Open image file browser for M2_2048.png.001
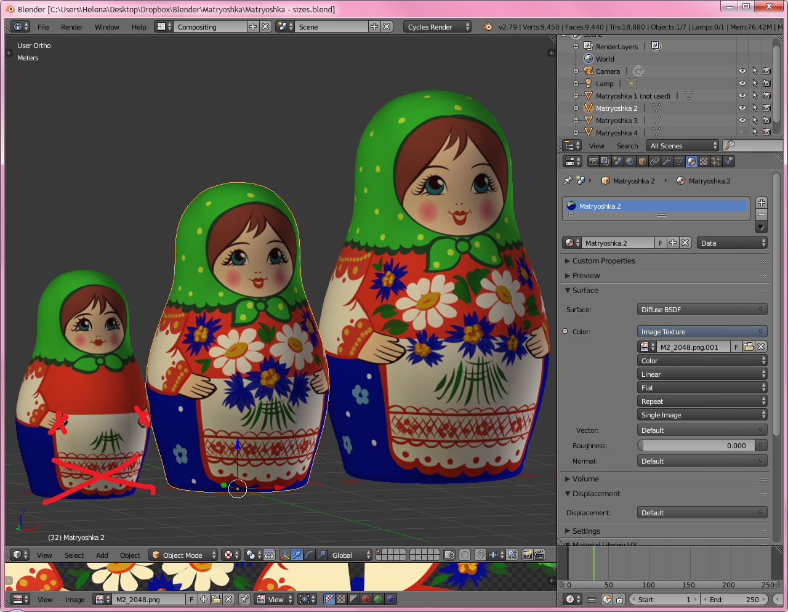The height and width of the screenshot is (612, 788). pyautogui.click(x=749, y=347)
